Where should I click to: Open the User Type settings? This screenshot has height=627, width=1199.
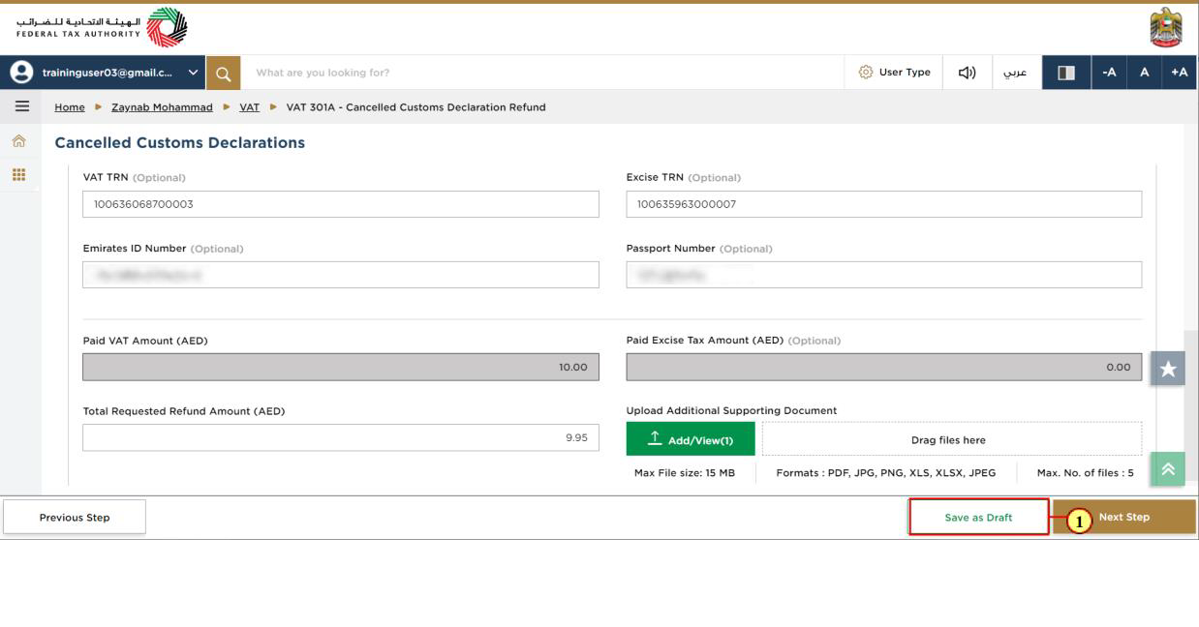pos(894,73)
